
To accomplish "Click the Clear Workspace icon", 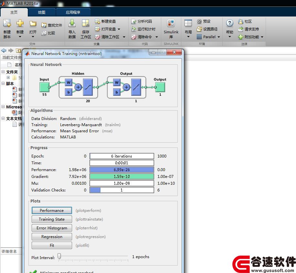I will 97,37.
